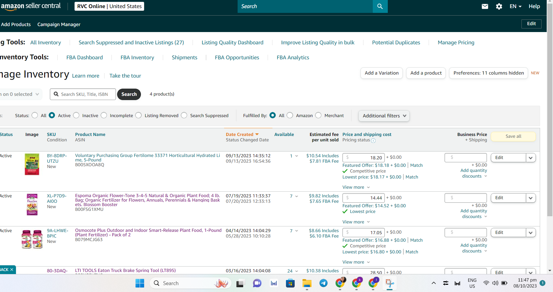
Task: Open Edit dropdown arrow for Osmocote Plus row
Action: pos(531,233)
